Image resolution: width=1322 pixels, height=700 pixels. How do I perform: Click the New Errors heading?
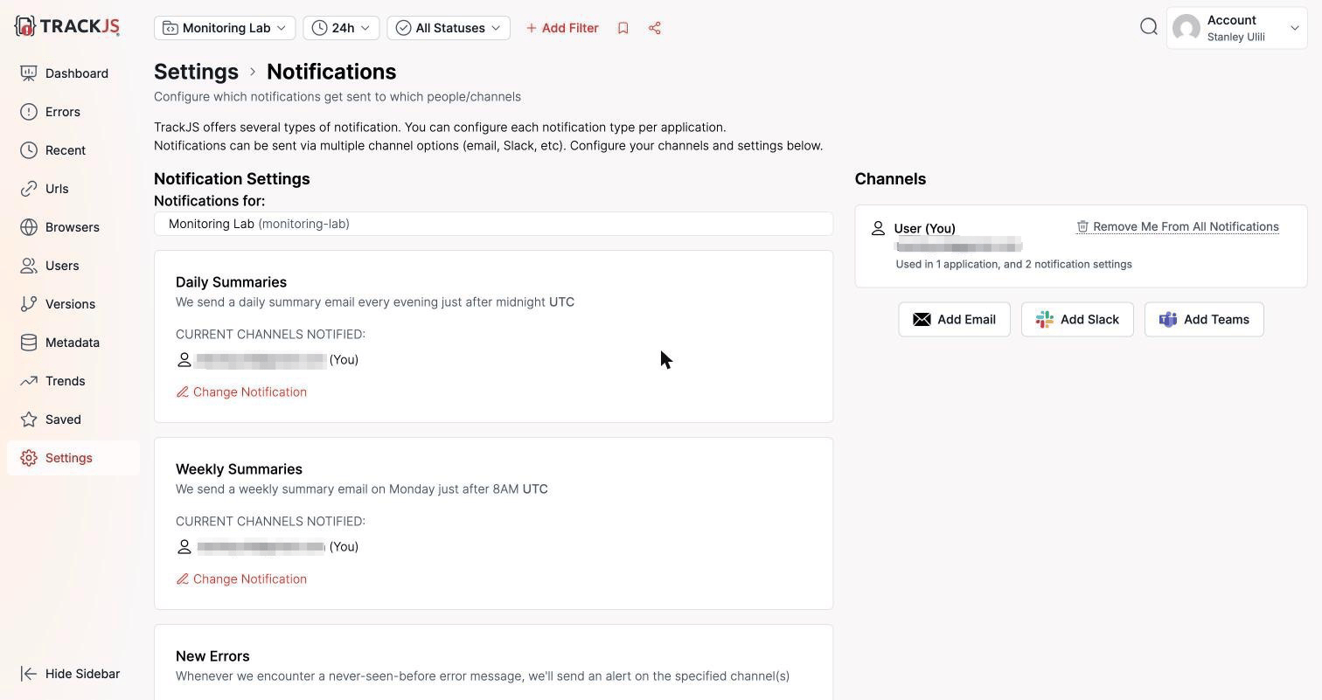(212, 656)
